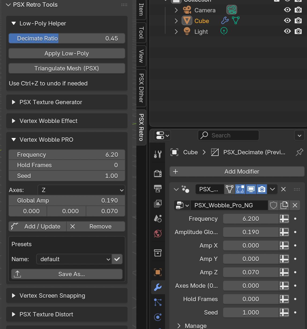Viewport: 307px width, 329px height.
Task: Pin the properties editor context
Action: 299,152
